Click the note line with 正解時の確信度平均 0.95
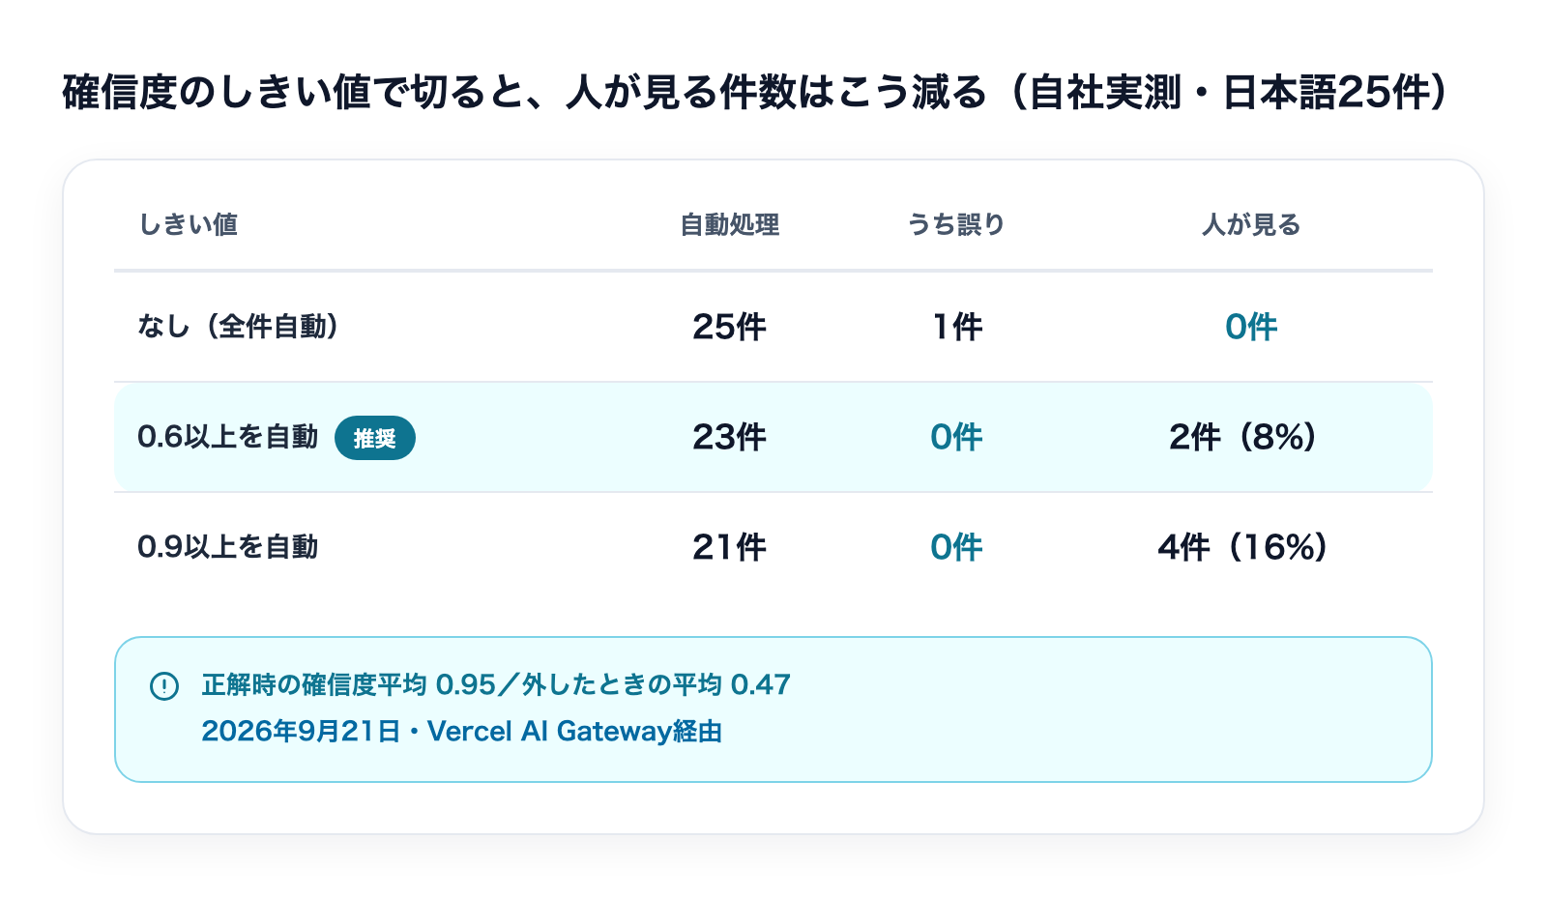 [496, 685]
